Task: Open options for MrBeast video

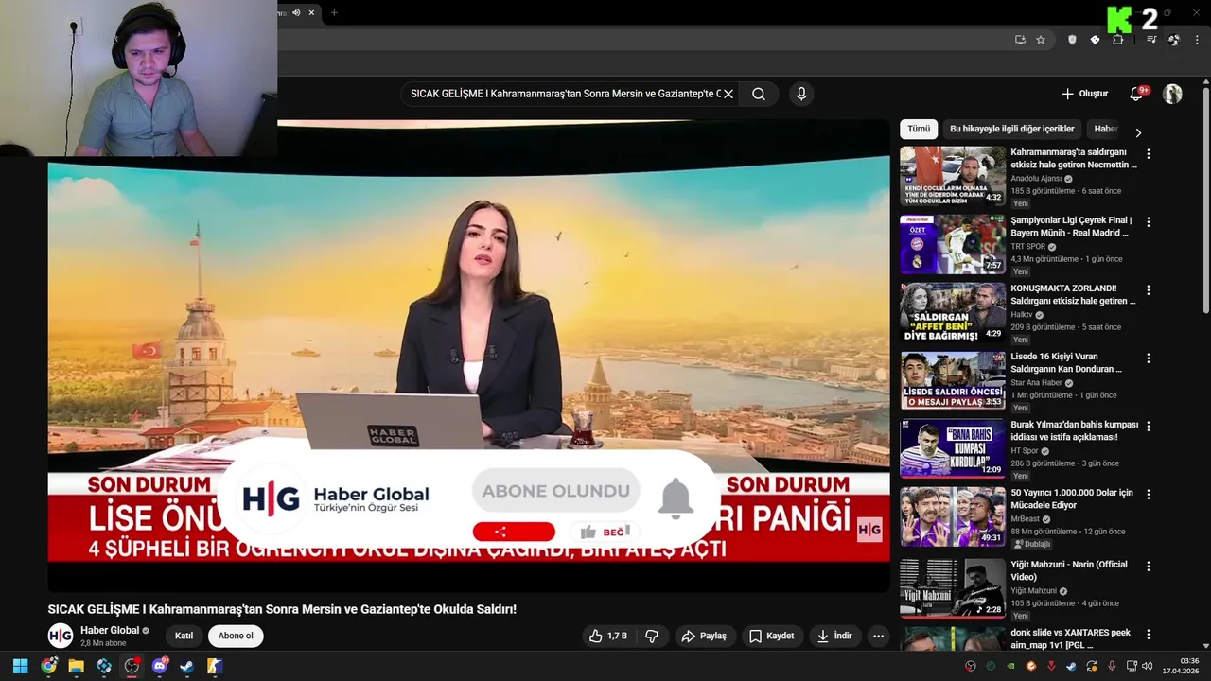Action: 1149,494
